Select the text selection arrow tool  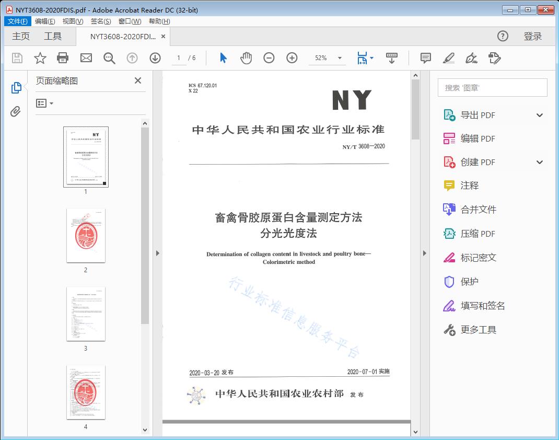point(222,58)
